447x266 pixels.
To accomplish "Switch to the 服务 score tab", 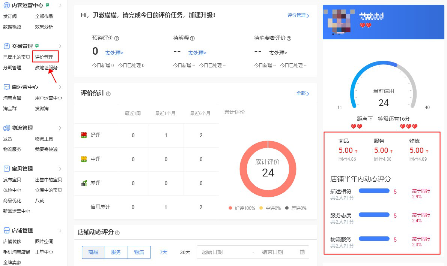I will click(116, 253).
